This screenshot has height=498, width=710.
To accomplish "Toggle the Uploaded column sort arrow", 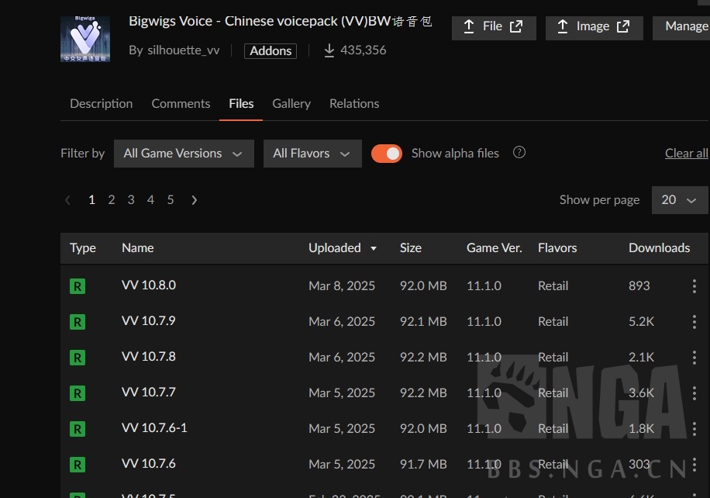I will click(x=373, y=248).
